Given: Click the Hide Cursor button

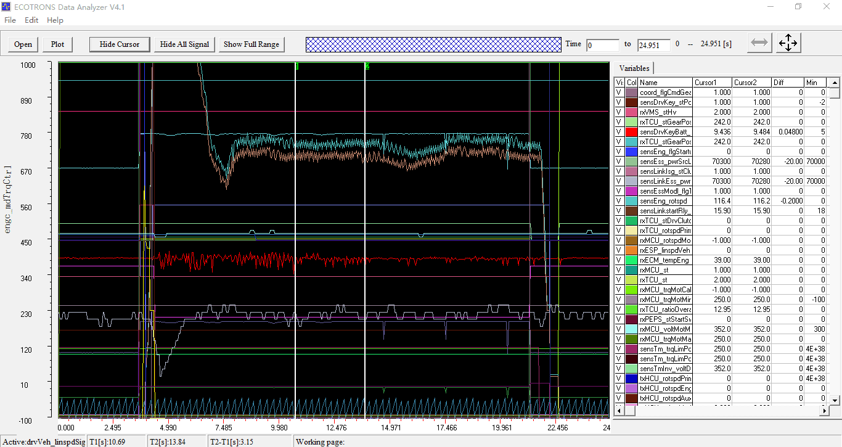Looking at the screenshot, I should point(120,44).
